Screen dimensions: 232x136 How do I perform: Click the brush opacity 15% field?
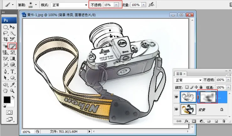(x=109, y=5)
